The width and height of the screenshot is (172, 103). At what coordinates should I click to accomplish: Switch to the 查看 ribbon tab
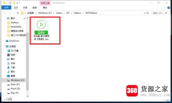click(x=35, y=8)
